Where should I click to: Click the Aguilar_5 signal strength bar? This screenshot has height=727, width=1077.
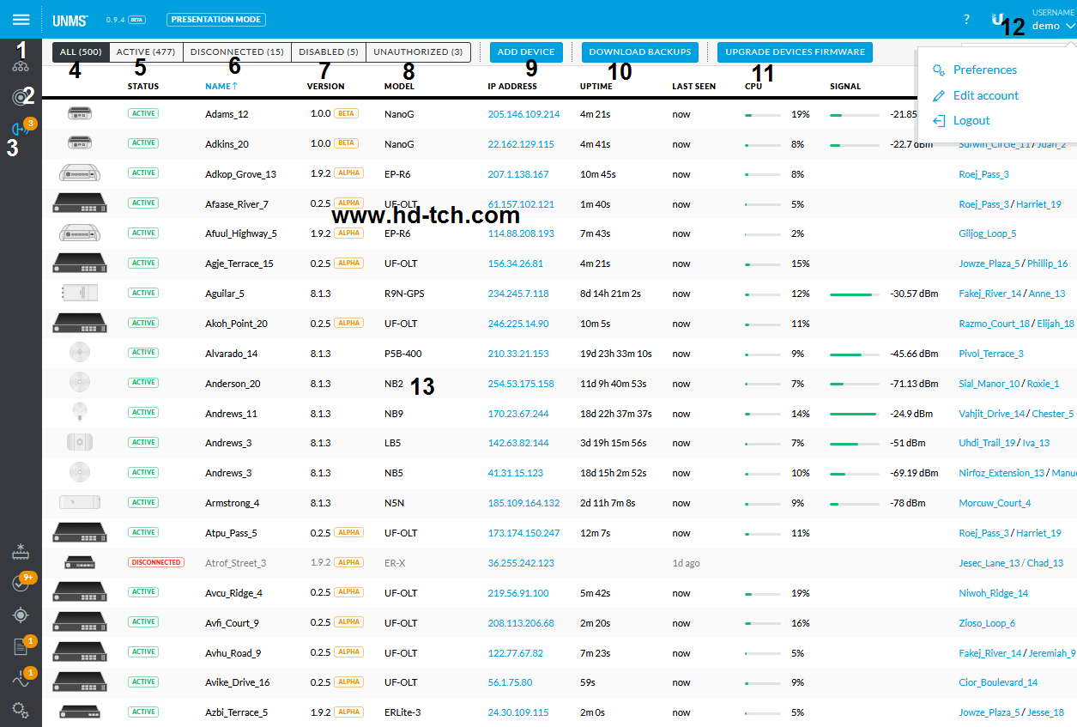(x=854, y=294)
